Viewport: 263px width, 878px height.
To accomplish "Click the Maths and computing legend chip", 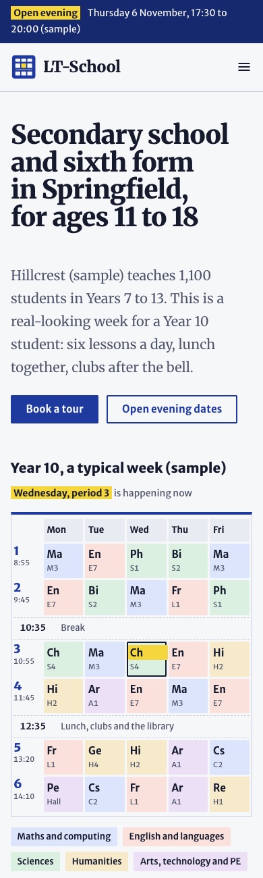I will 64,837.
